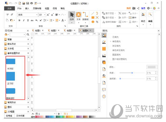Switch to the 符号 ribbon tab
166x122 pixels.
[55, 9]
